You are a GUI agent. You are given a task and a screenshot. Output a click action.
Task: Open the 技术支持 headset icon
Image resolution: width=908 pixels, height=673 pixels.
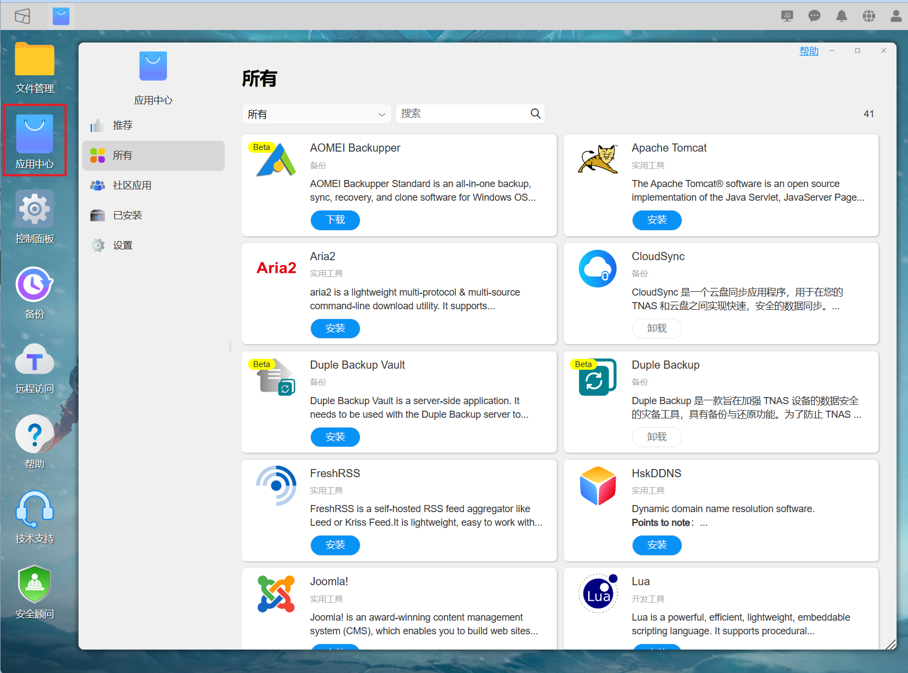[34, 509]
